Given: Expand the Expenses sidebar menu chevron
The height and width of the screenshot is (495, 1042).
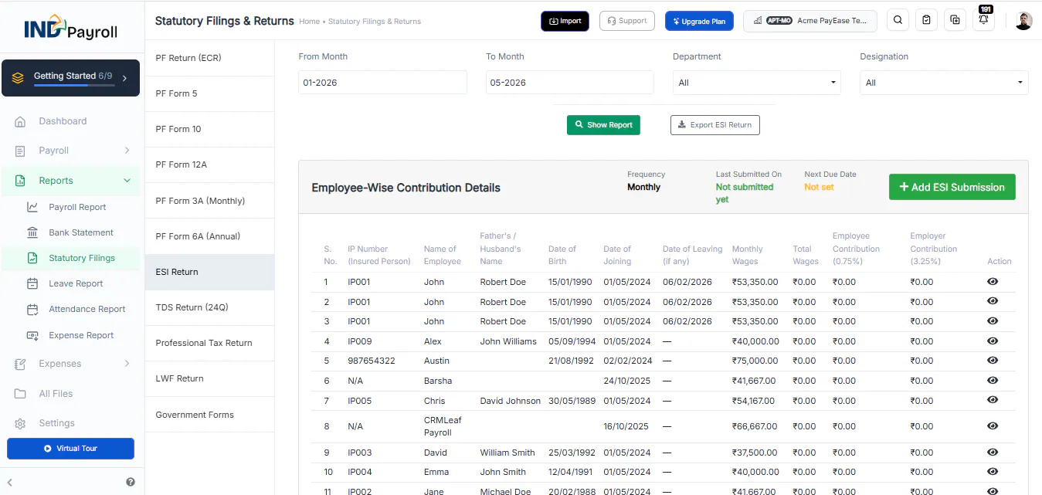Looking at the screenshot, I should tap(127, 364).
